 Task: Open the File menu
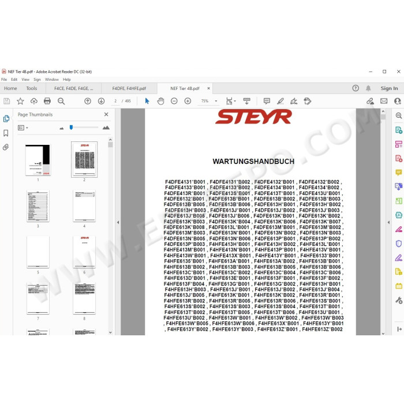coord(4,80)
